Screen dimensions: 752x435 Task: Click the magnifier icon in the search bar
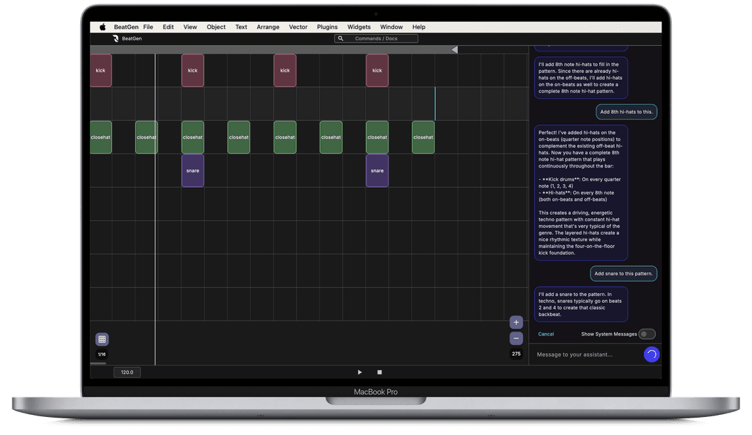tap(340, 39)
